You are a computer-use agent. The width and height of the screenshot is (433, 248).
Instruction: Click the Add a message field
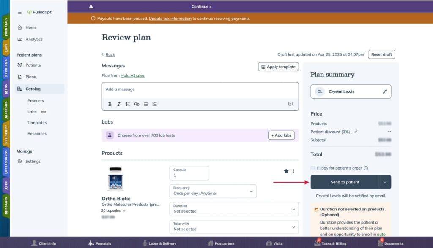coord(200,90)
